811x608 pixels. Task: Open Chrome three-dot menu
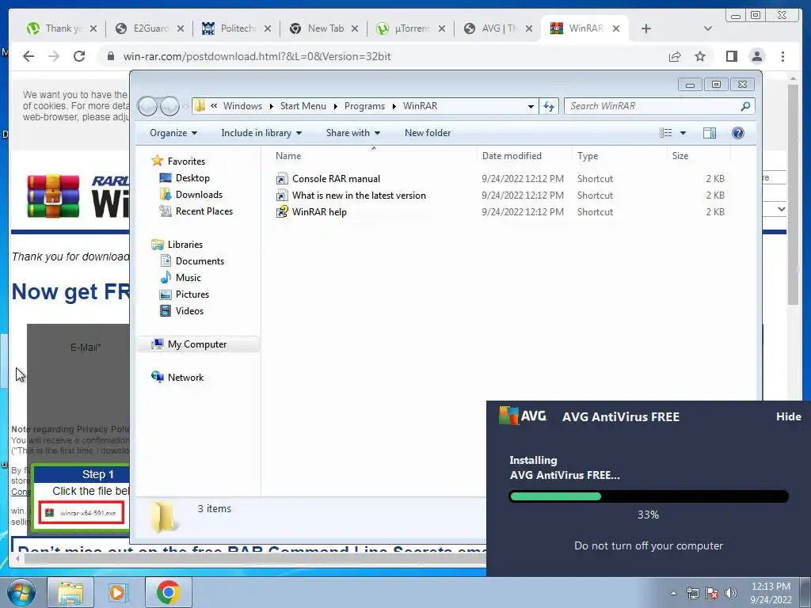[x=782, y=56]
